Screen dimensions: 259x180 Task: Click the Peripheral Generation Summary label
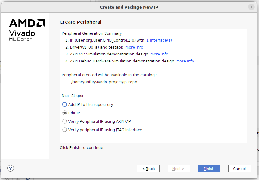[x=91, y=33]
